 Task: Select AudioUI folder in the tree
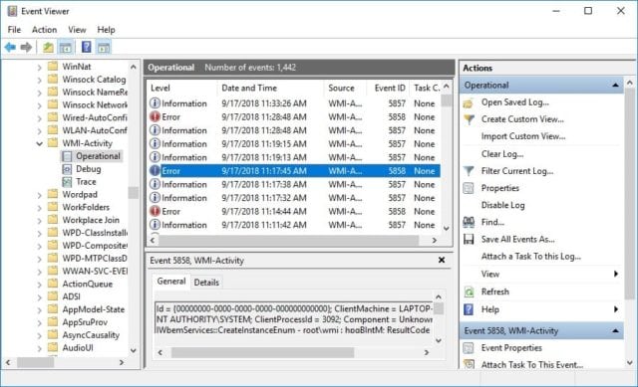tap(78, 347)
